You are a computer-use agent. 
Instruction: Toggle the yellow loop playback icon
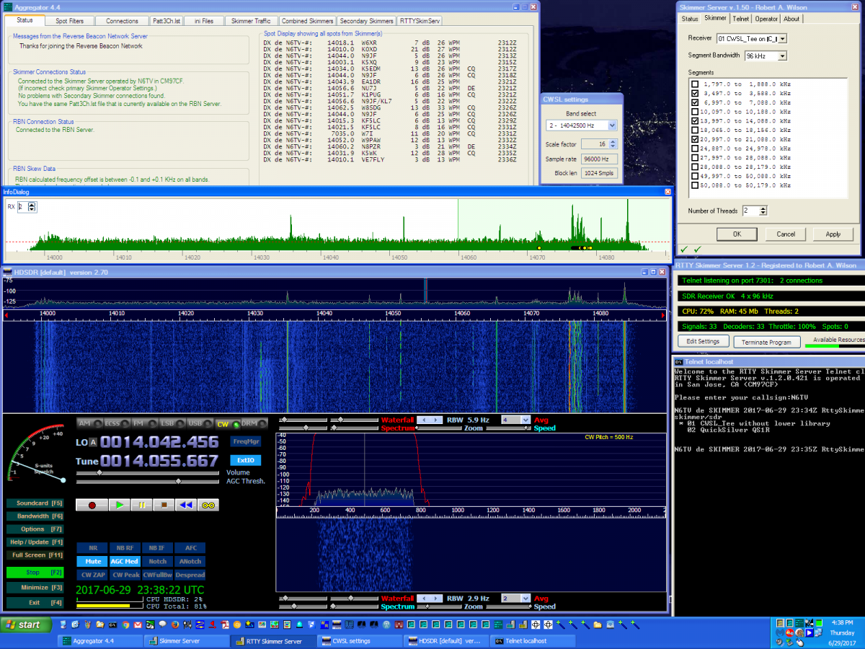click(x=208, y=505)
